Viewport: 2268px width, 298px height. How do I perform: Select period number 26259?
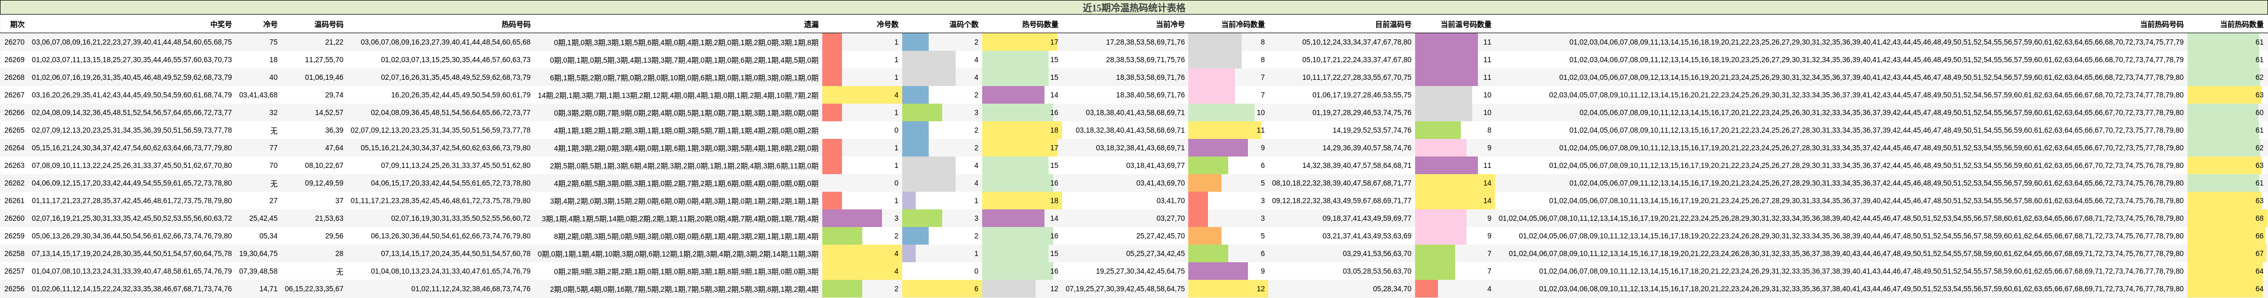tap(14, 236)
